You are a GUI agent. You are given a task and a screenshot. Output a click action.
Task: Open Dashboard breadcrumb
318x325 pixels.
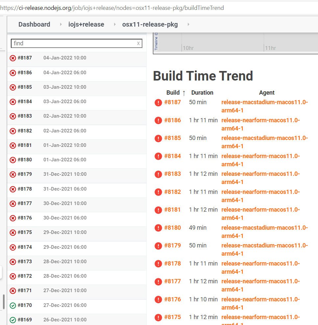[x=34, y=24]
